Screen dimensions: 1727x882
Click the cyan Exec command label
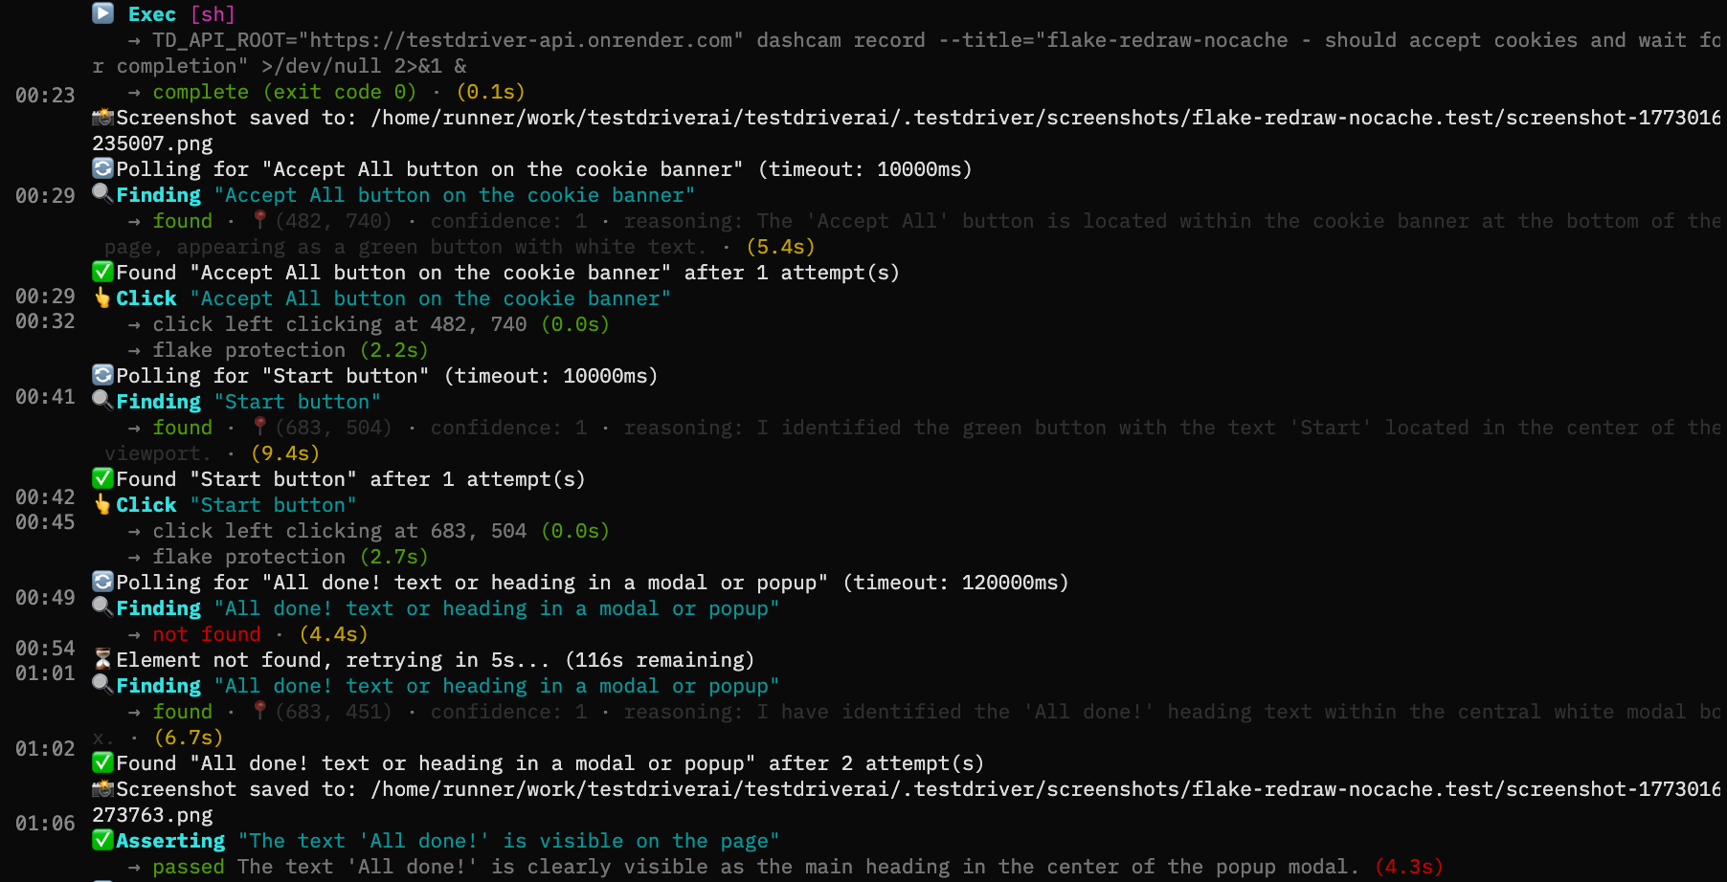tap(151, 13)
